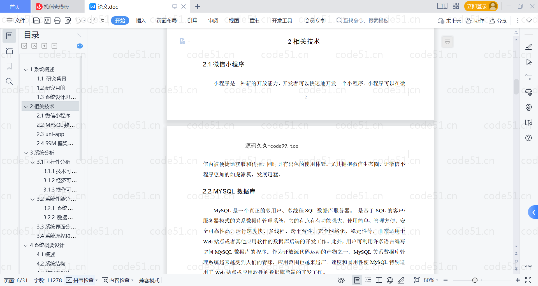
Task: Open the settings sliders on the right sidebar
Action: tap(529, 77)
